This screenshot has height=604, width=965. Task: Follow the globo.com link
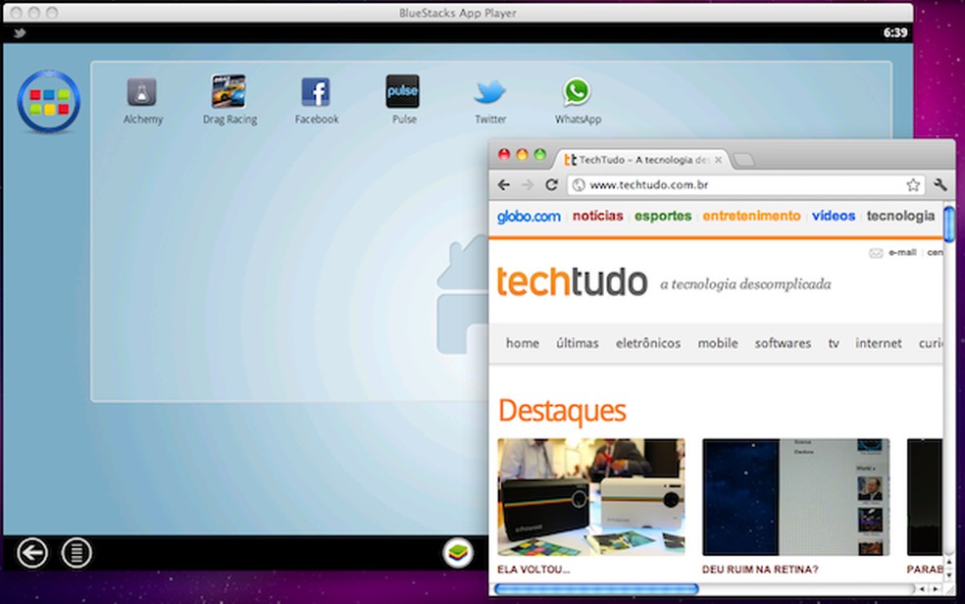click(x=529, y=216)
